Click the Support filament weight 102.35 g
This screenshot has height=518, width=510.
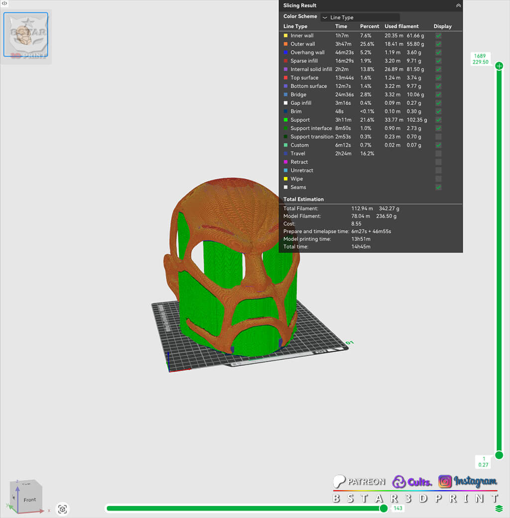tap(417, 120)
